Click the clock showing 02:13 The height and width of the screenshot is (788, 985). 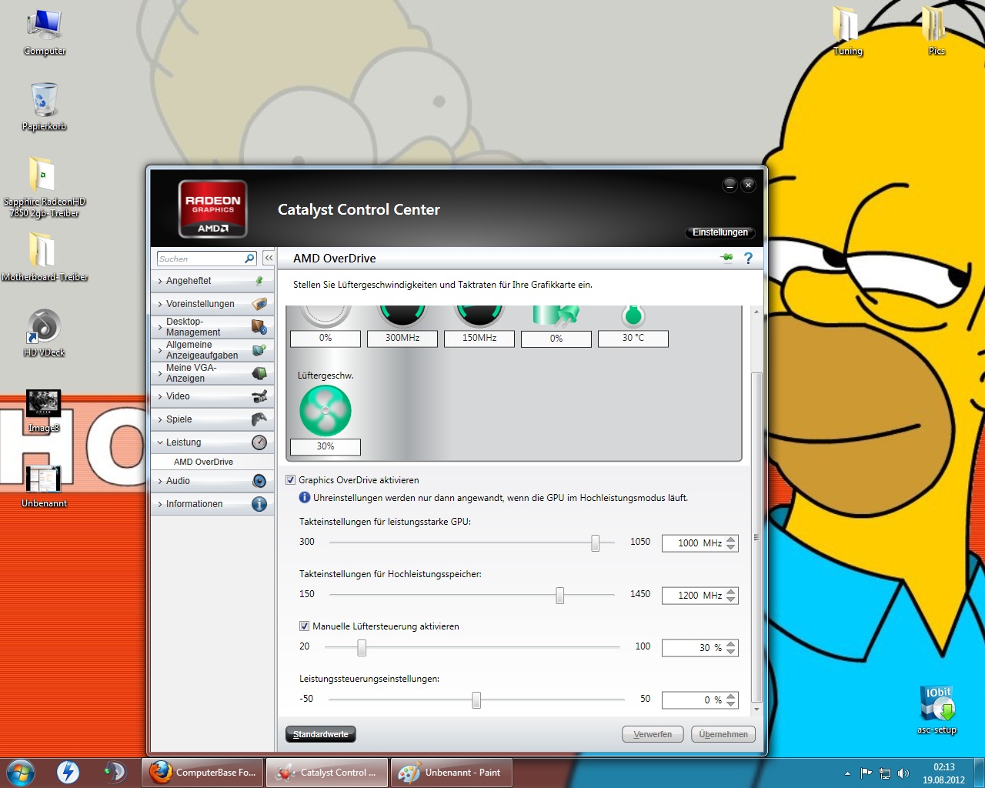pos(943,767)
